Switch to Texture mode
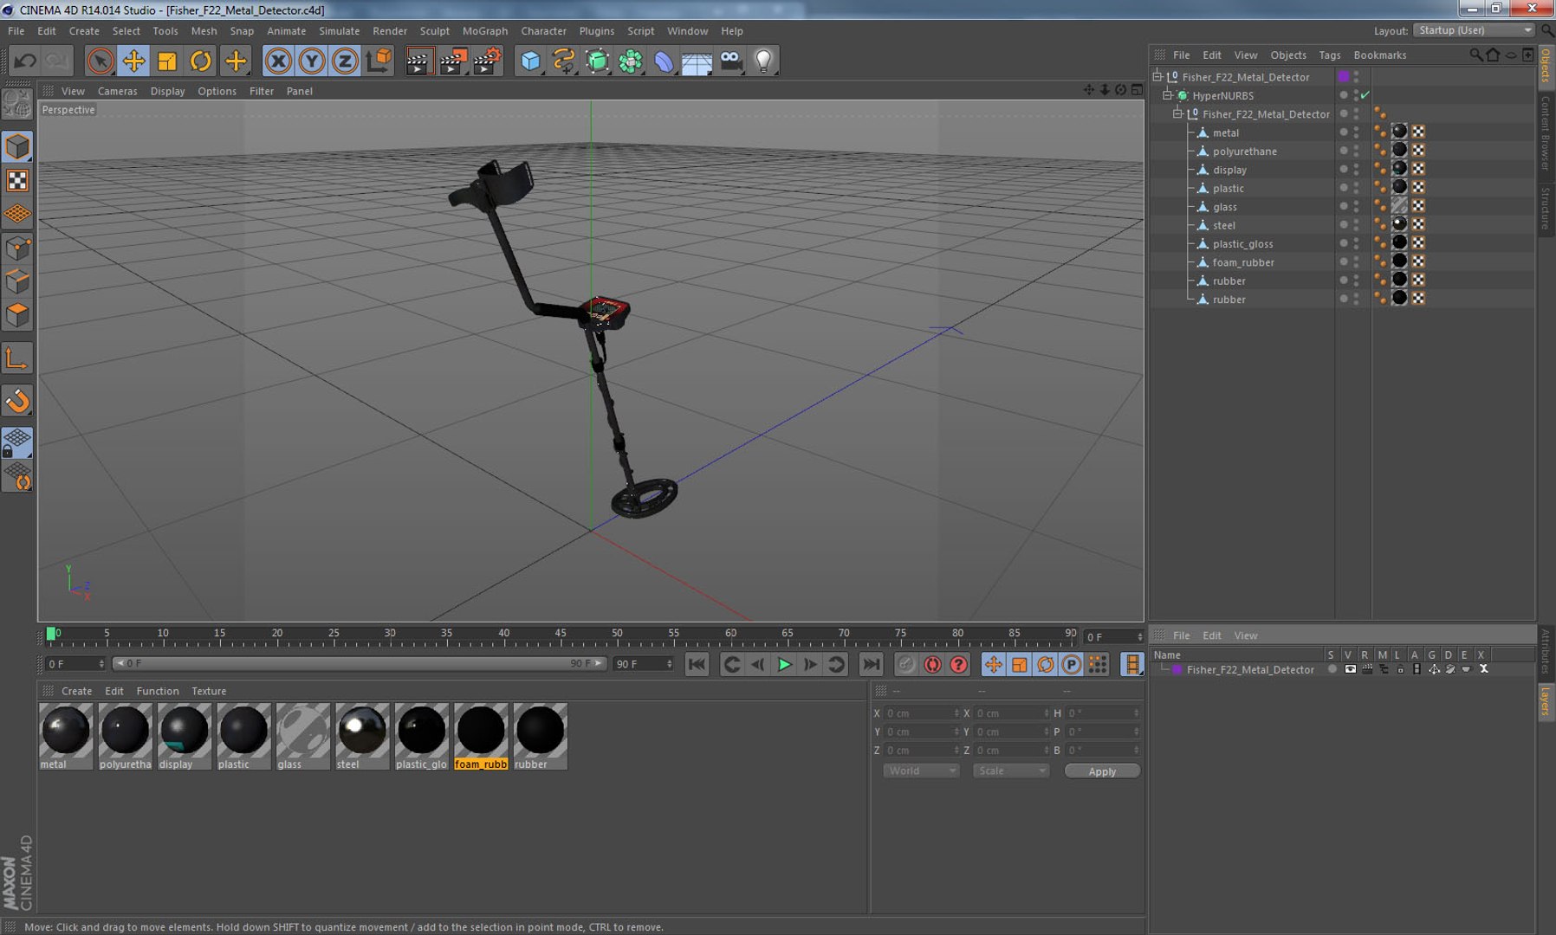 coord(17,180)
